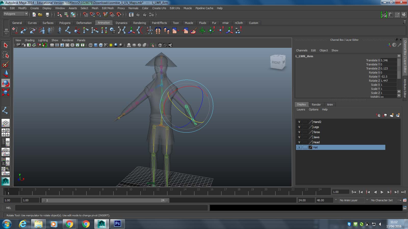Create layer from selected objects icon
The image size is (408, 229).
(x=398, y=115)
